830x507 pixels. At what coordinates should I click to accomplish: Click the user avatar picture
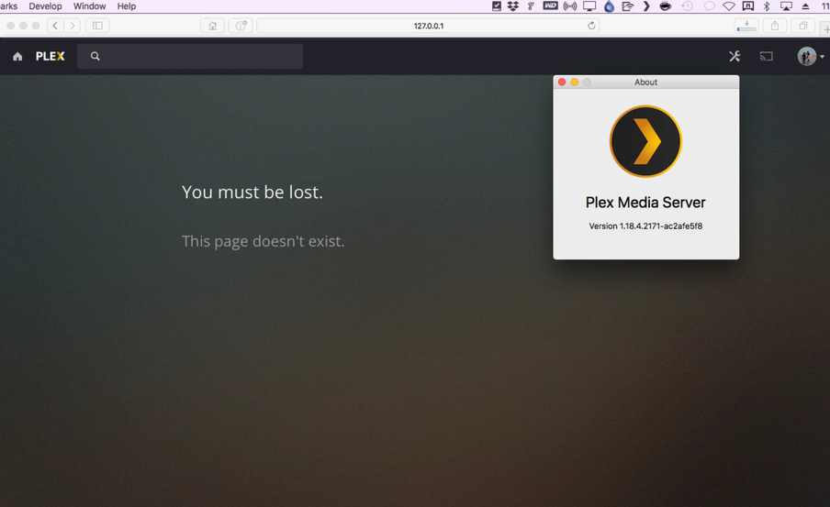tap(807, 56)
